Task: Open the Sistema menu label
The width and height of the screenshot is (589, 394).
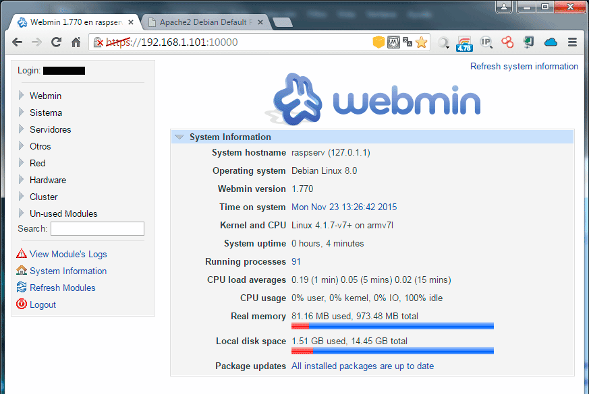Action: click(46, 113)
